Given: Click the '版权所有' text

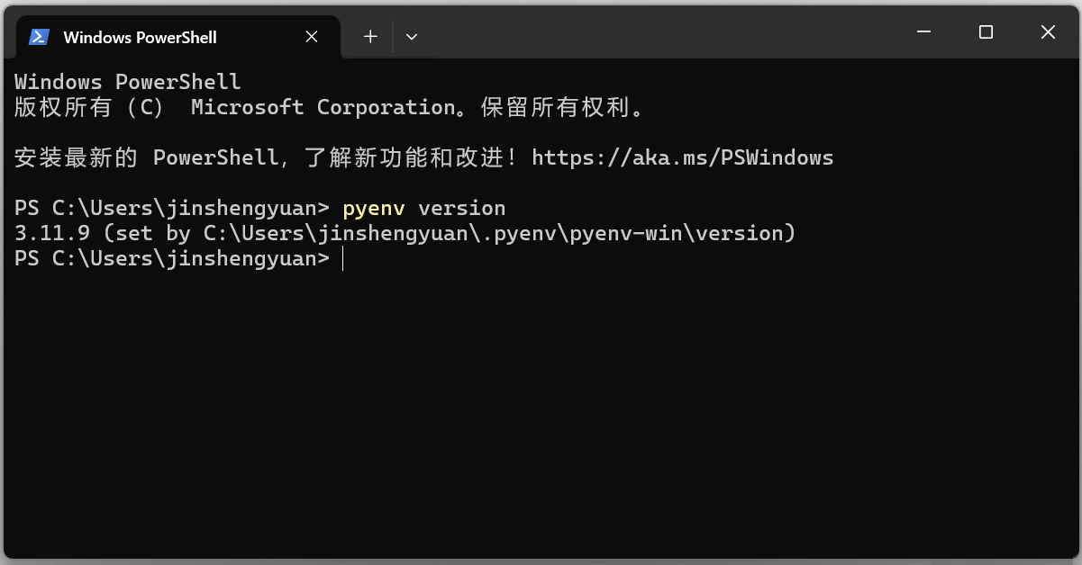Looking at the screenshot, I should 63,107.
